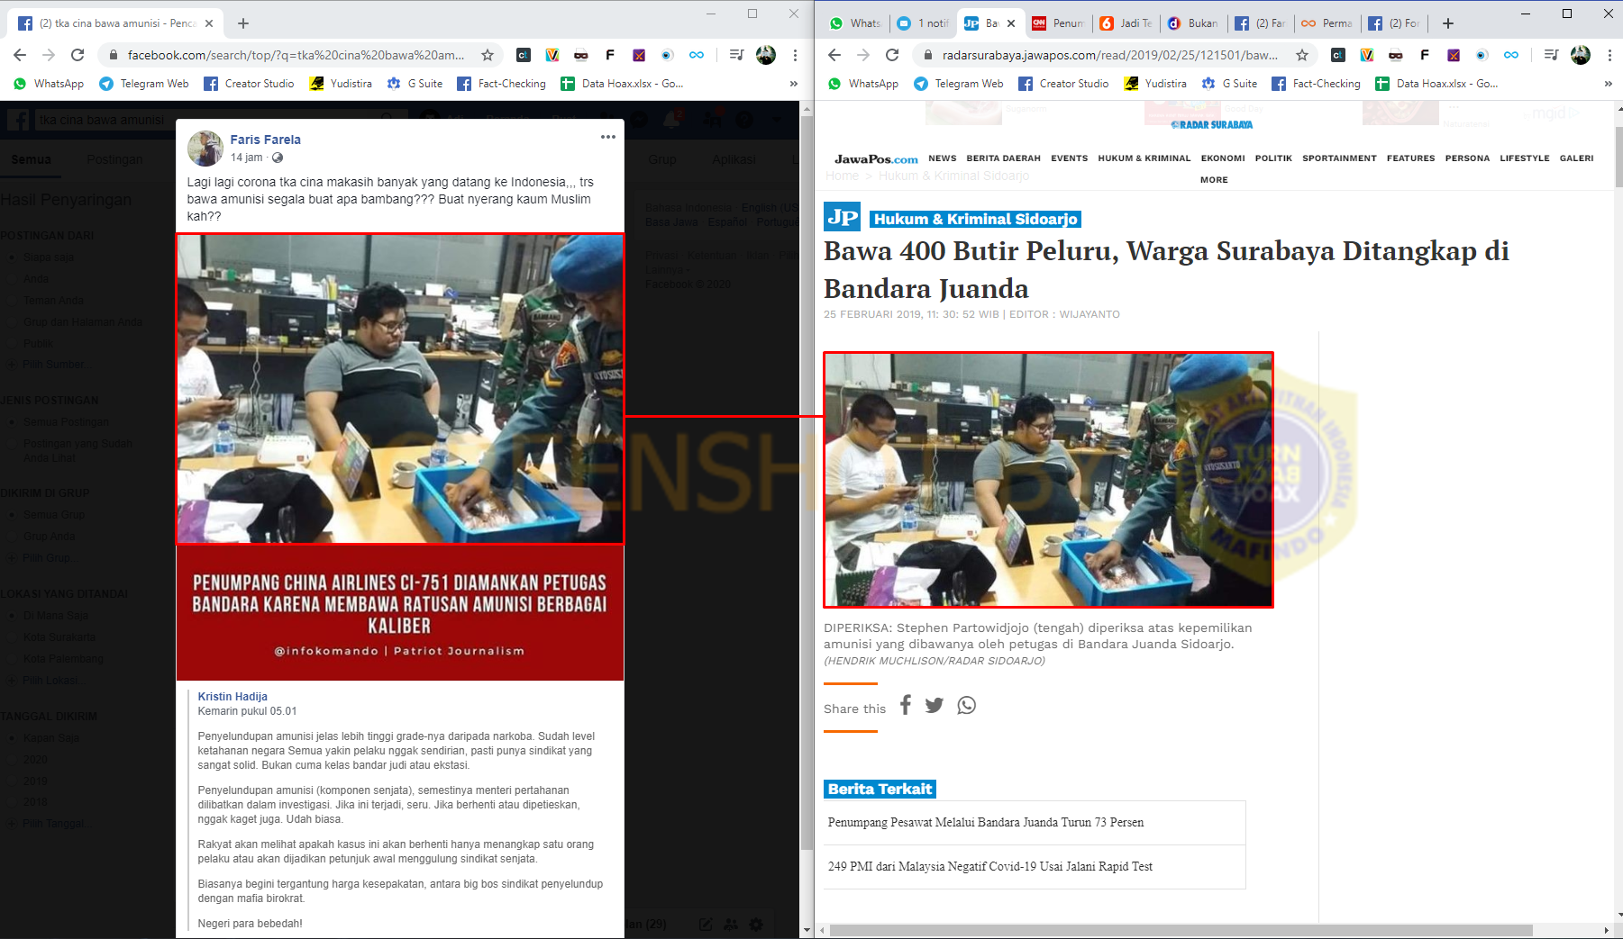Click the scroll-down arrow in Facebook window
This screenshot has width=1623, height=939.
pos(806,930)
